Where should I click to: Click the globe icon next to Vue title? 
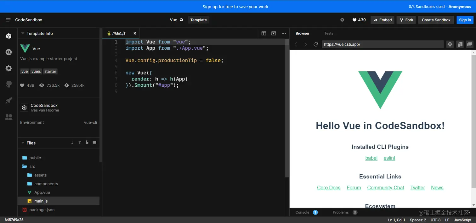pos(181,20)
